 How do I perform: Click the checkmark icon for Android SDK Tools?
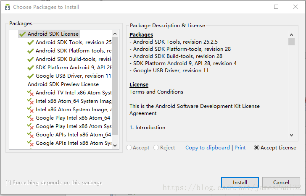[30, 42]
